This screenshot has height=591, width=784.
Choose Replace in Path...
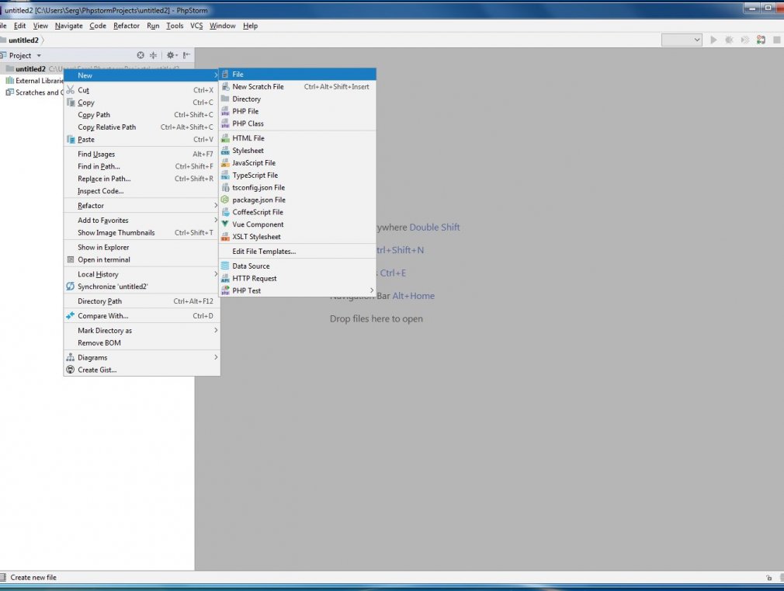(142, 179)
